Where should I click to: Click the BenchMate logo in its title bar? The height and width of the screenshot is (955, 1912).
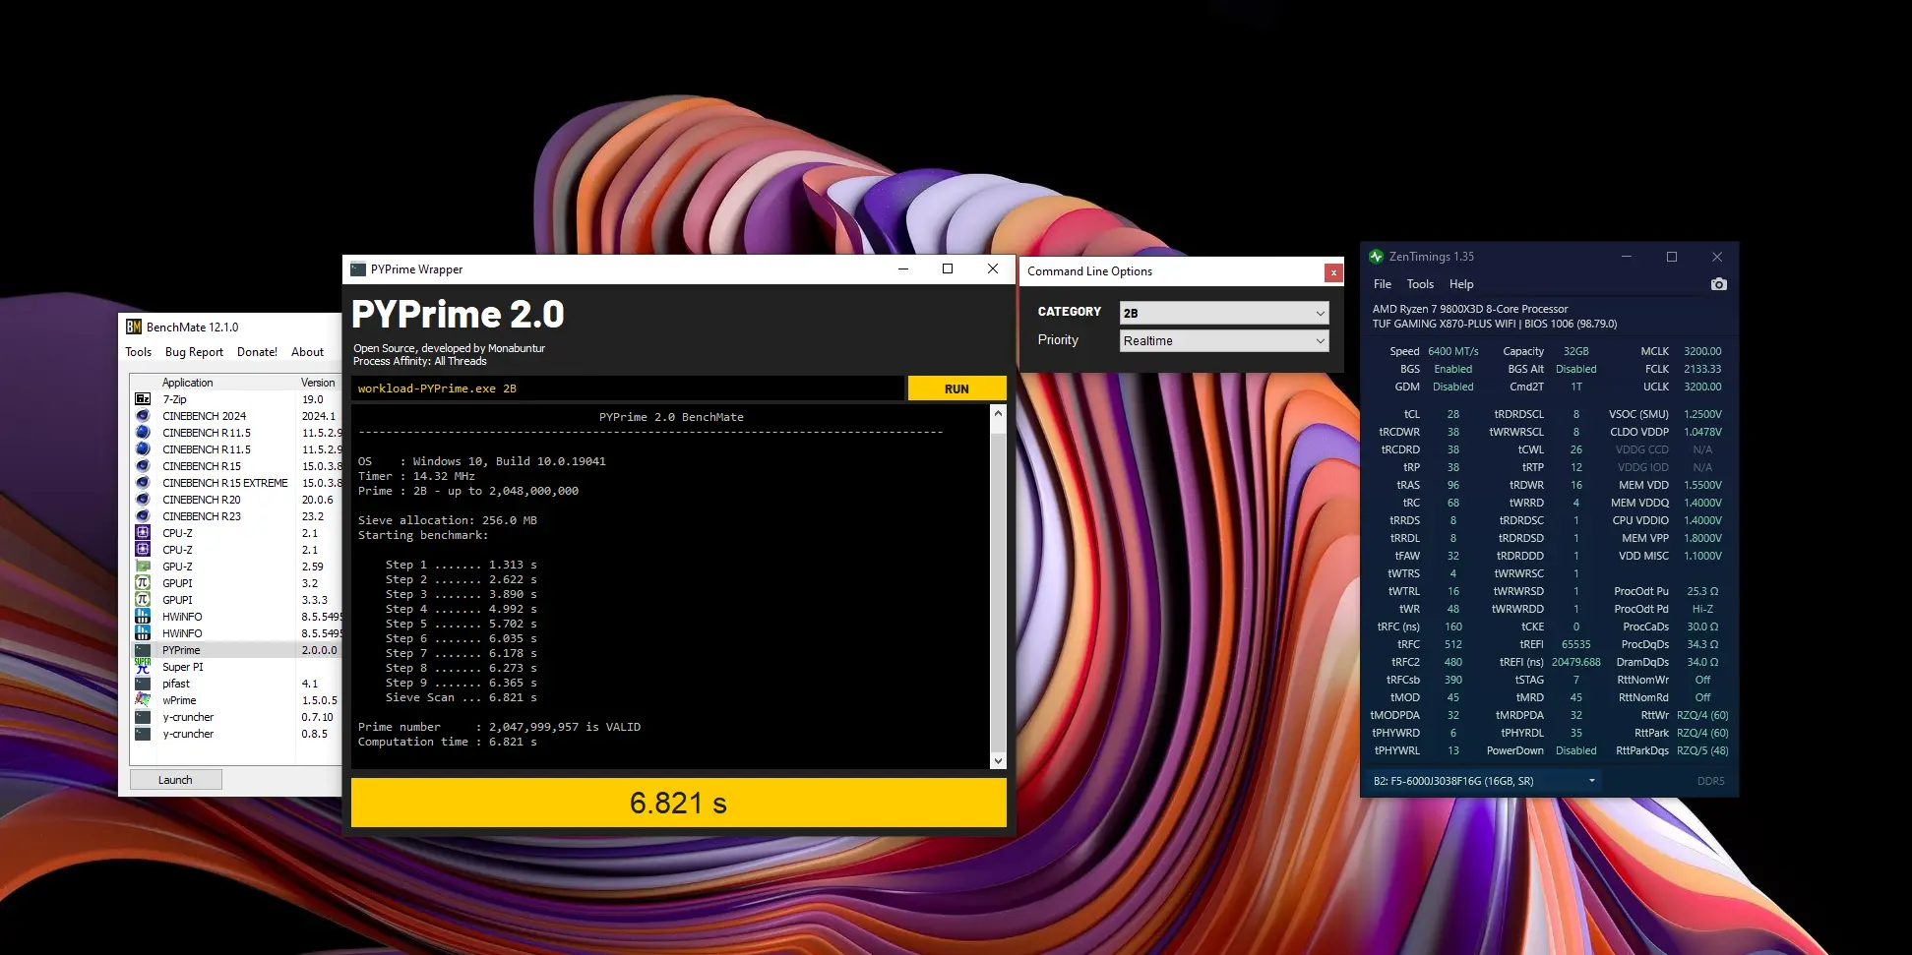134,328
